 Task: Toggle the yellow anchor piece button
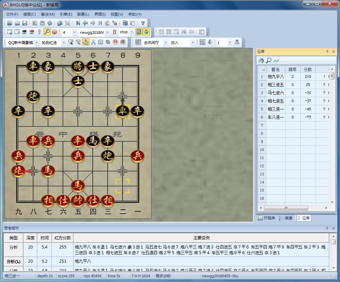tap(86, 42)
